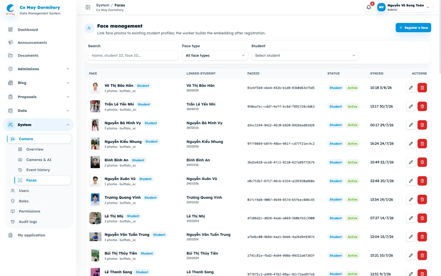Viewport: 441px width, 276px height.
Task: Open Announcements via the megaphone icon
Action: coord(10,43)
